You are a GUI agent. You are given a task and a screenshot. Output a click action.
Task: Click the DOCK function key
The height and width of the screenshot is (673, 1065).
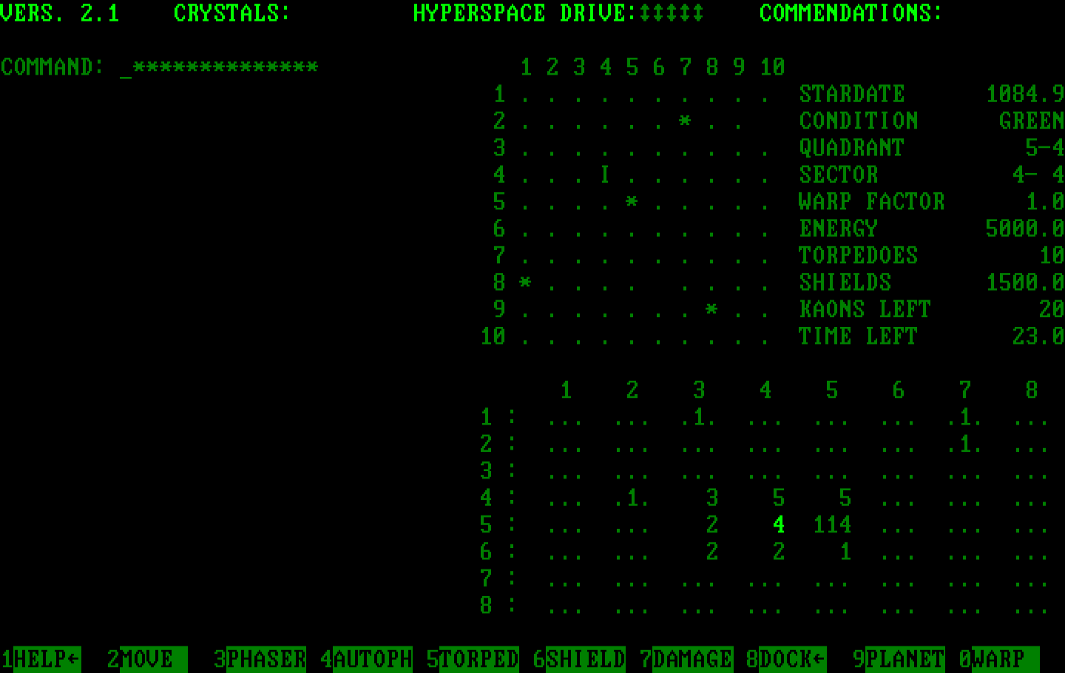click(x=792, y=658)
